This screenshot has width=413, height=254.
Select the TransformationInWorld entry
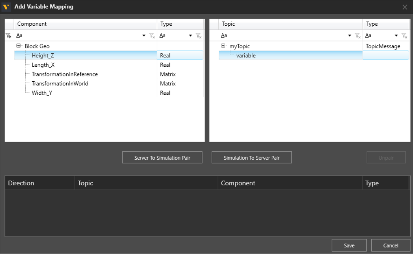tap(60, 84)
